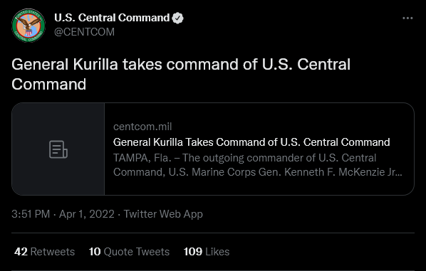View the 10 Quote Tweets list
The width and height of the screenshot is (426, 271).
coord(129,252)
